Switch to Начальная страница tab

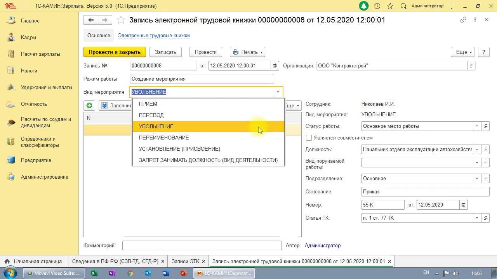(34, 262)
